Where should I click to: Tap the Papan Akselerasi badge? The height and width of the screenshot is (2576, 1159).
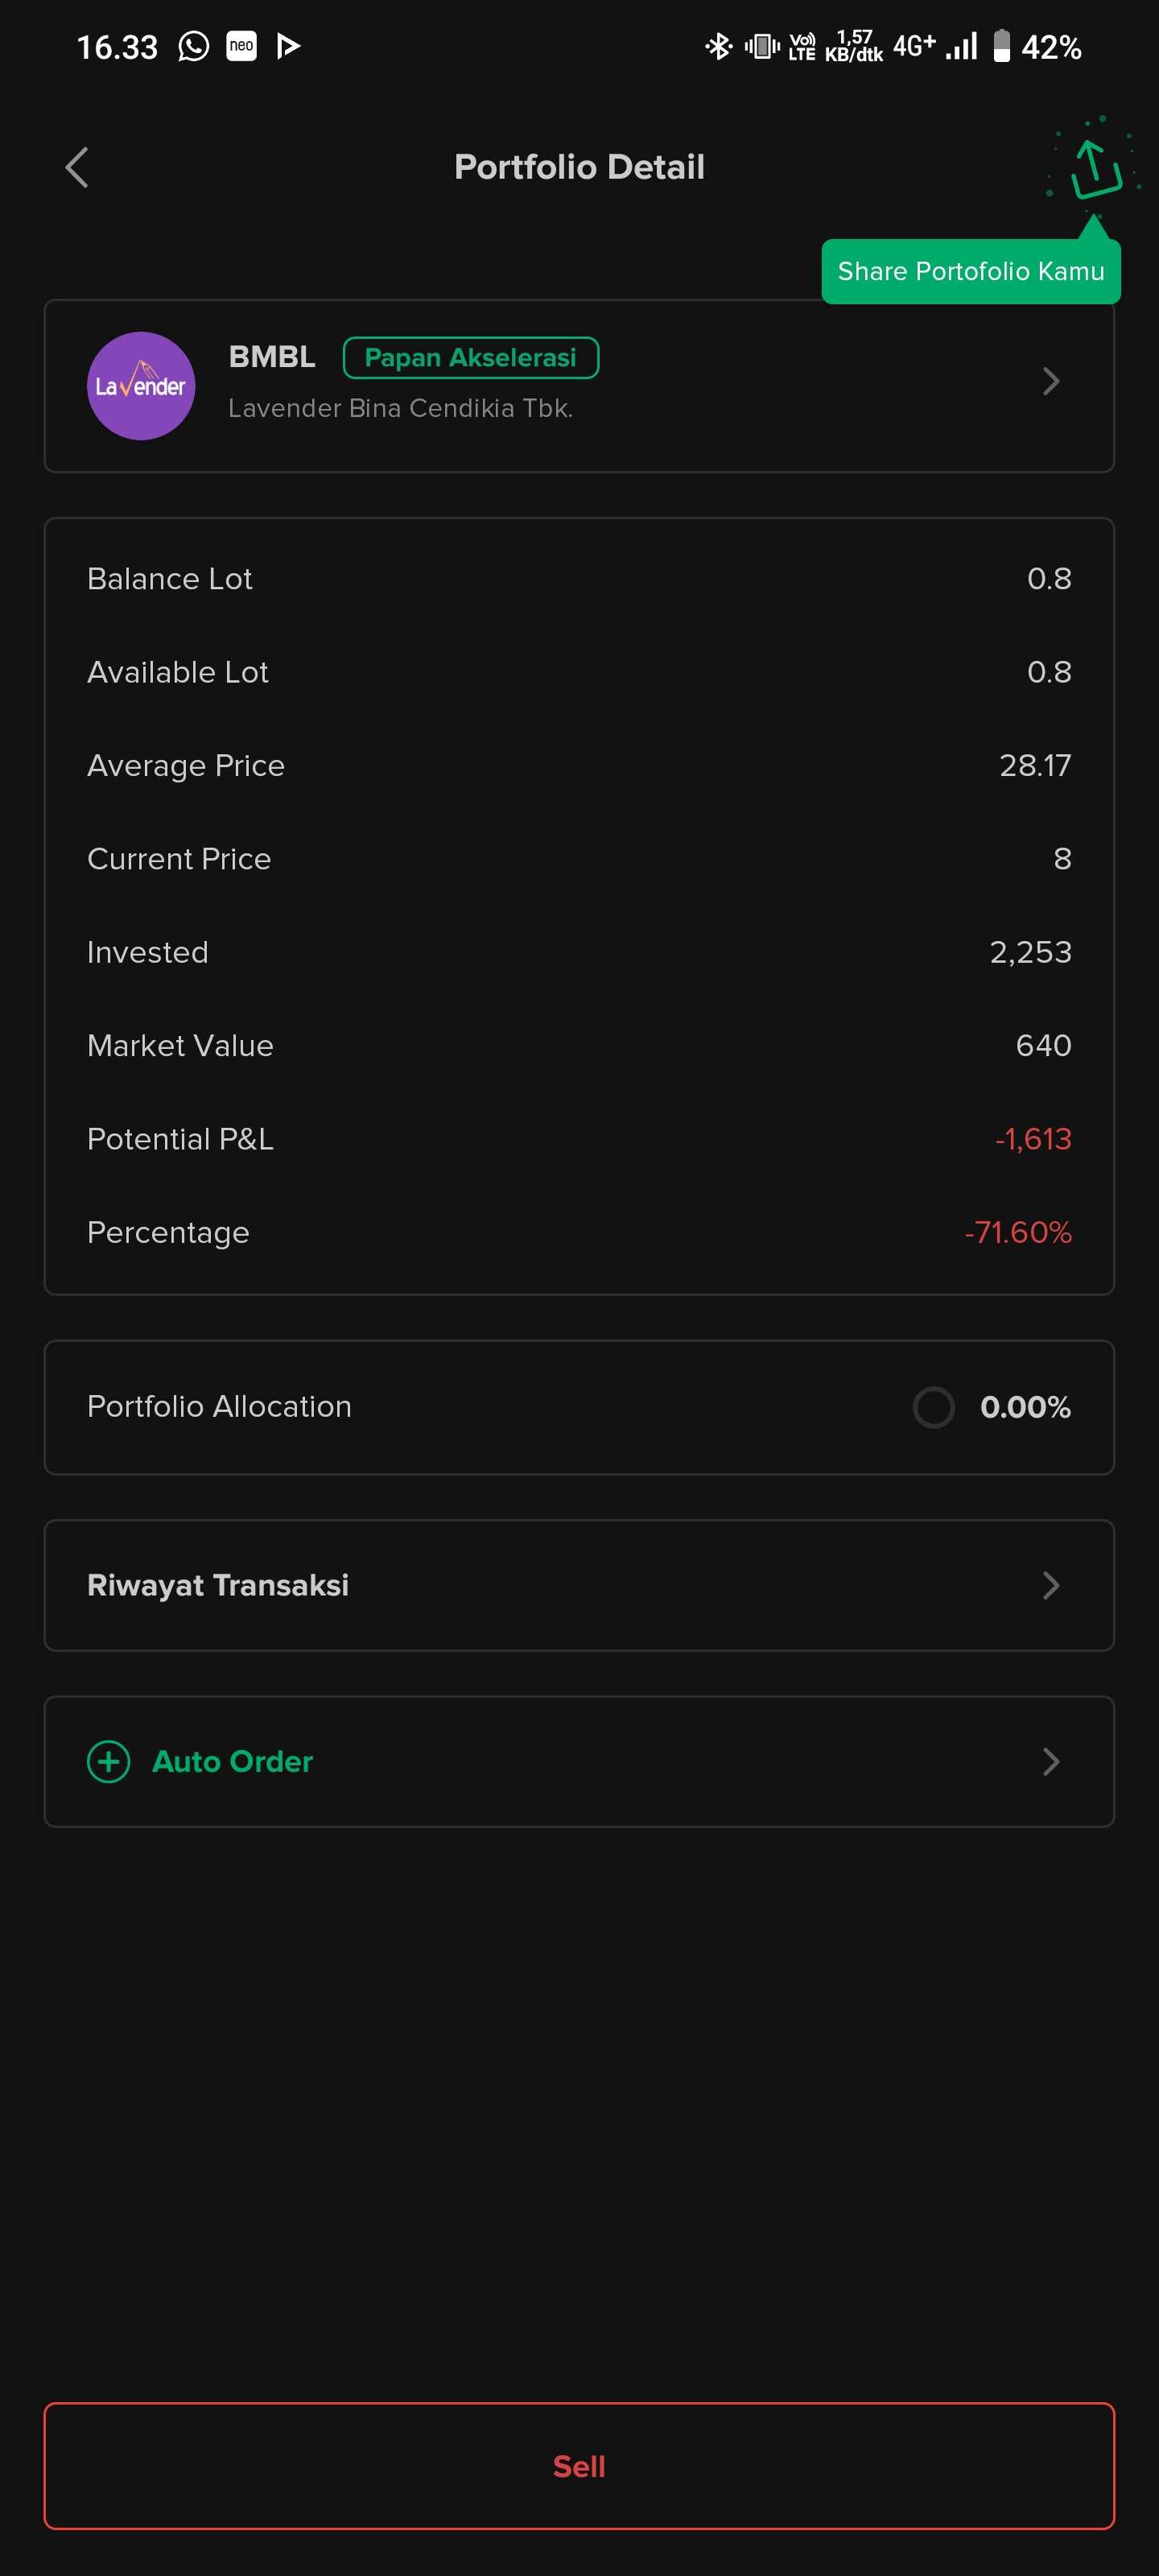pos(470,358)
